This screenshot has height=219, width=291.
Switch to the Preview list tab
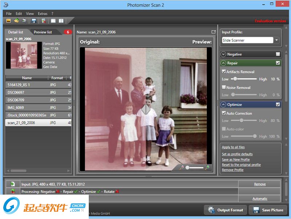point(43,32)
